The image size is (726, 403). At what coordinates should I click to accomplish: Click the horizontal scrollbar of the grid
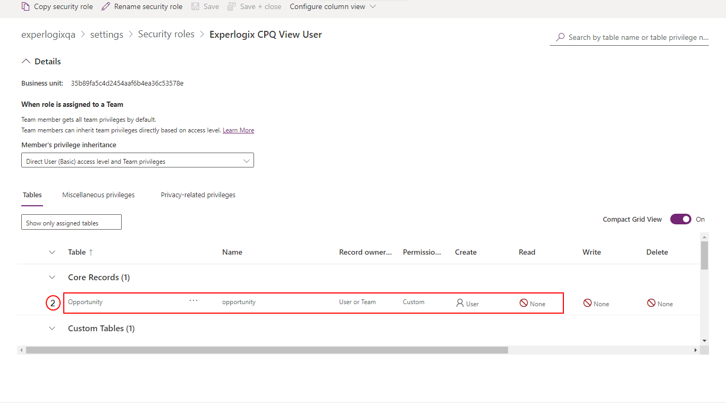tap(267, 350)
